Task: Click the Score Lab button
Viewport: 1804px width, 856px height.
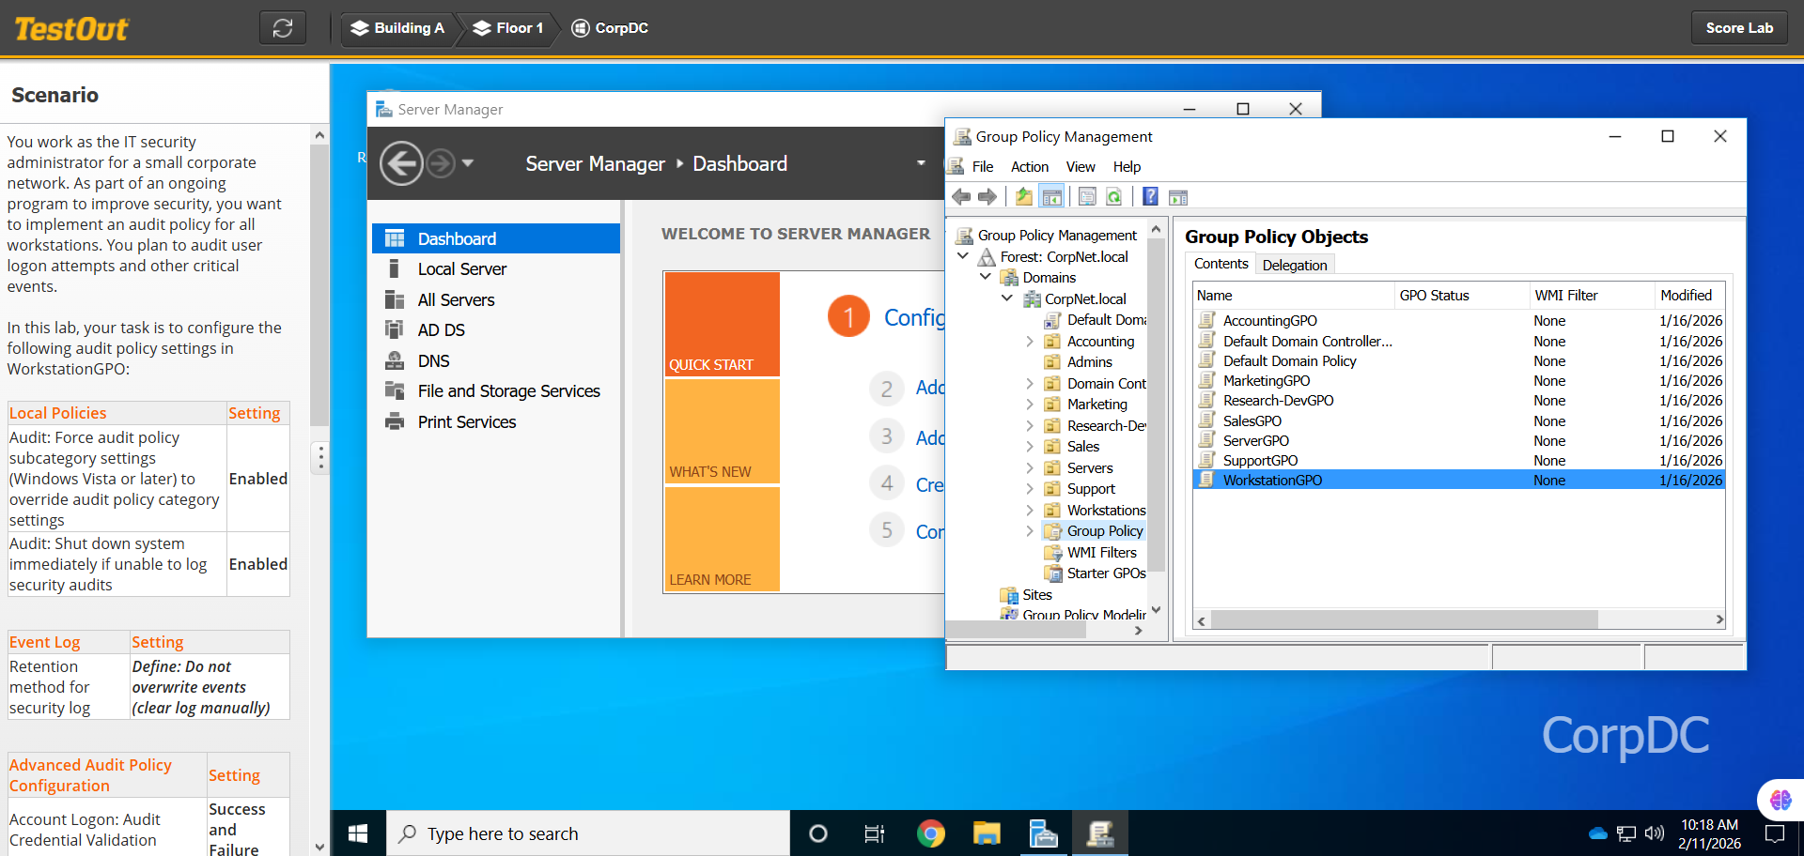Action: [1739, 28]
